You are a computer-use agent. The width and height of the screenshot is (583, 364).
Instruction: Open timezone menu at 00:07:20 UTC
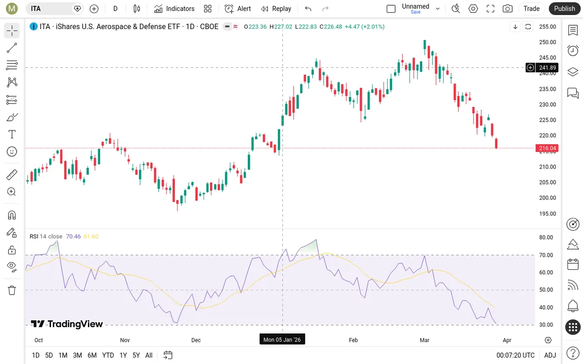[515, 355]
